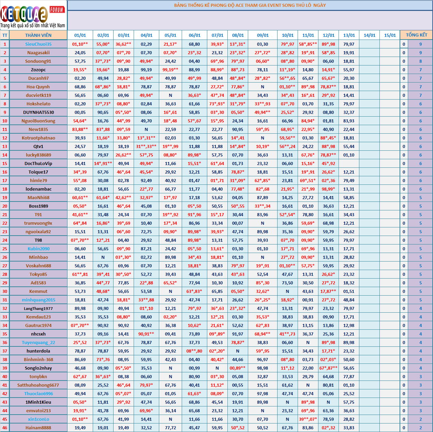Click the THÀNH VIÊN column header

[x=38, y=35]
